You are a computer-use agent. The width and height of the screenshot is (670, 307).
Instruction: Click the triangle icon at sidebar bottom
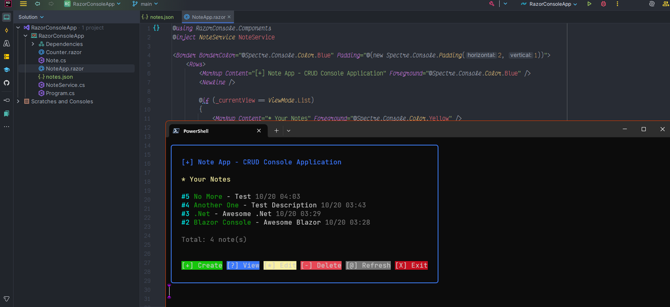tap(7, 299)
